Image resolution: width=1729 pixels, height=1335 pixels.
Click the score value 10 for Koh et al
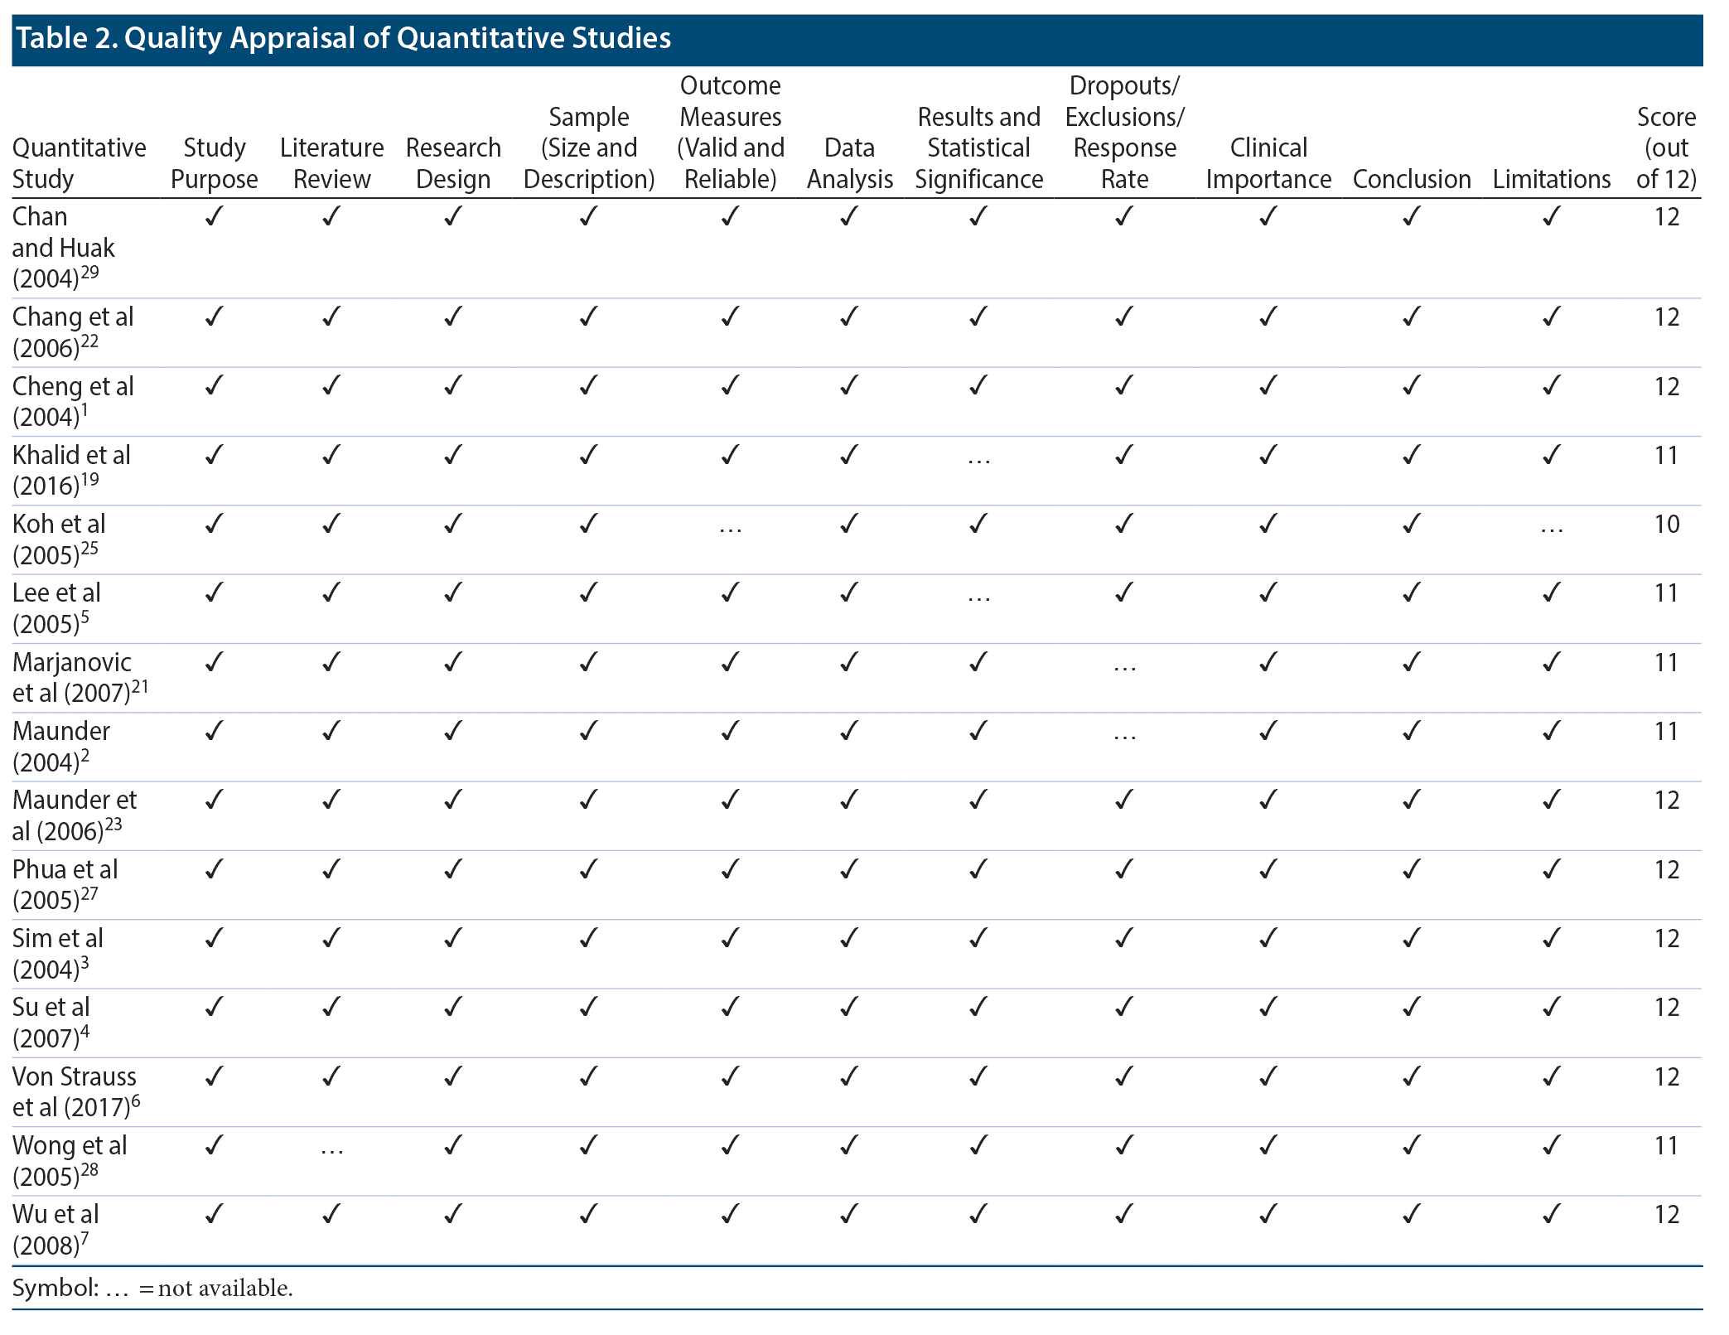tap(1666, 525)
